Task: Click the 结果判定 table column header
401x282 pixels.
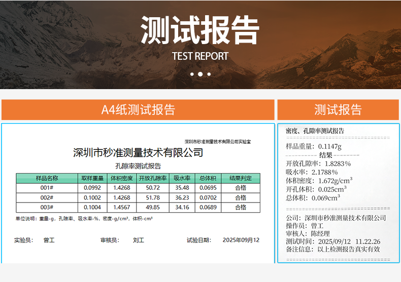Action: click(x=241, y=178)
